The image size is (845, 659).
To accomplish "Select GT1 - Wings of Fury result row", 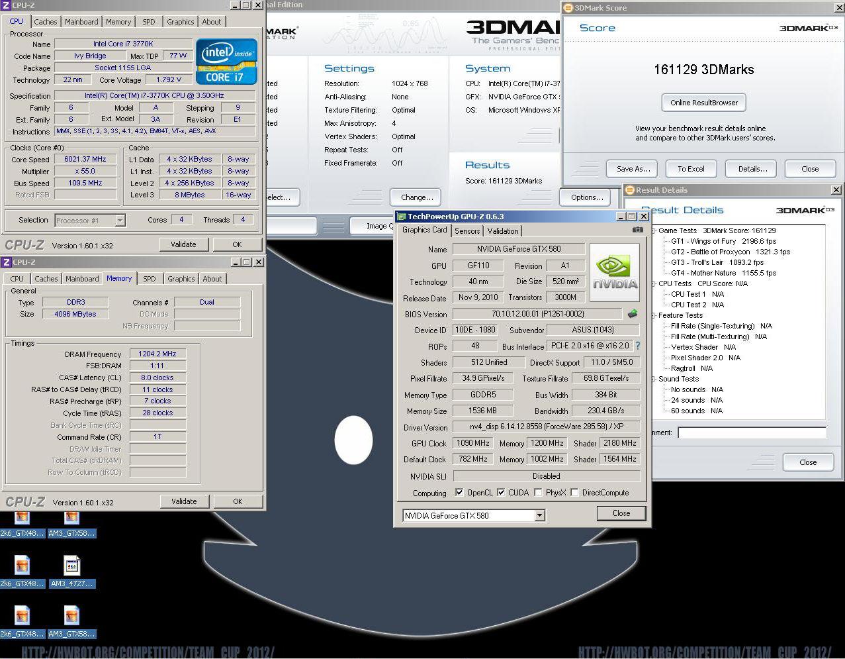I will click(x=723, y=241).
